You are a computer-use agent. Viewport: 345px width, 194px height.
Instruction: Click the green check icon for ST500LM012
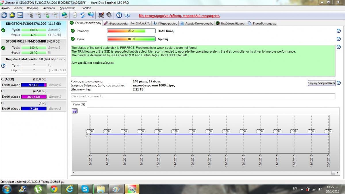click(3, 48)
